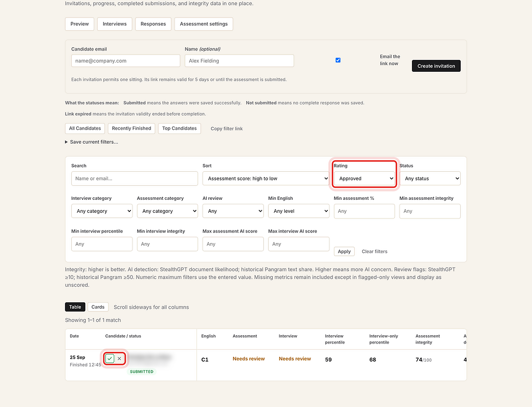This screenshot has width=532, height=407.
Task: Click the 74/100 assessment integrity value
Action: [x=423, y=360]
